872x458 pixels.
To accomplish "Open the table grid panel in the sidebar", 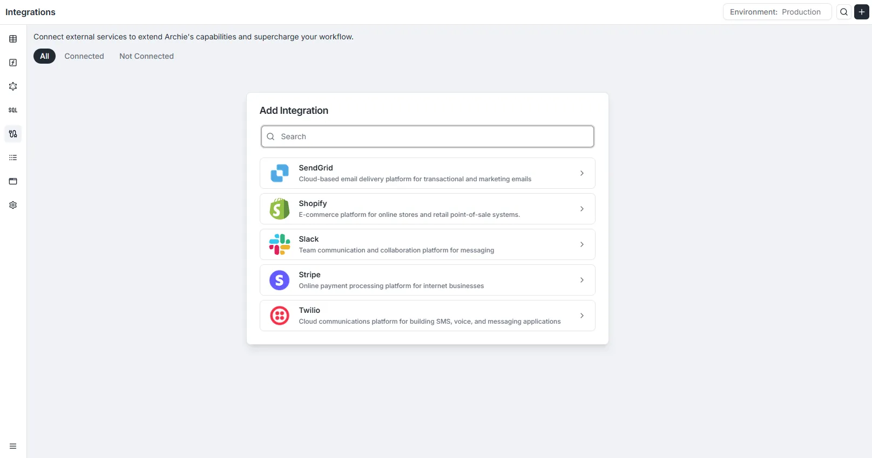I will [x=12, y=39].
